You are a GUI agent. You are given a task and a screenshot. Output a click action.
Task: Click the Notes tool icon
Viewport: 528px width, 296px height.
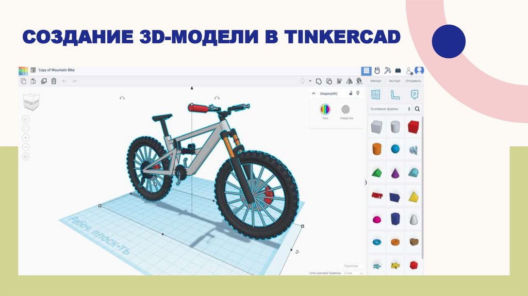tap(415, 94)
